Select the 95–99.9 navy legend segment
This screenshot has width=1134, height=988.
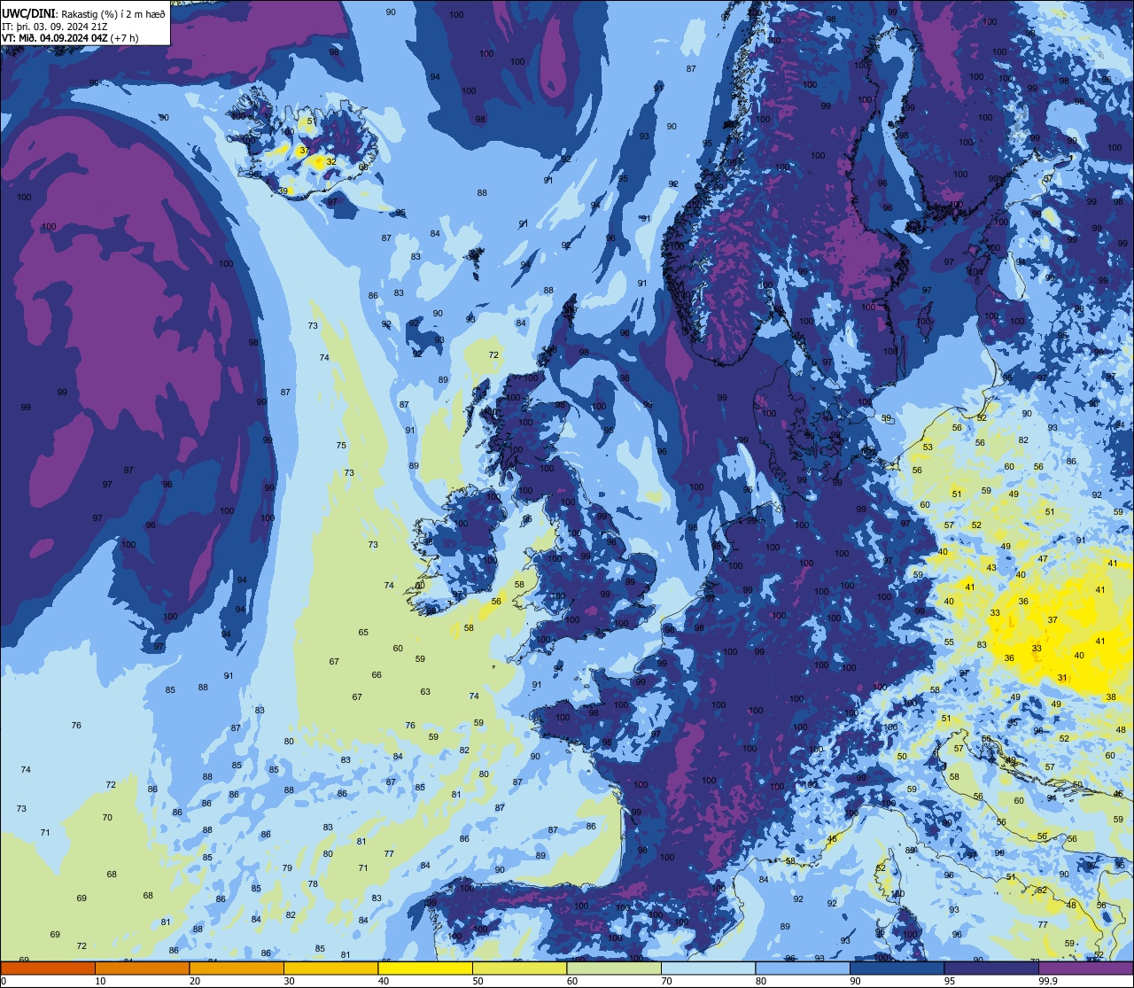(x=991, y=968)
